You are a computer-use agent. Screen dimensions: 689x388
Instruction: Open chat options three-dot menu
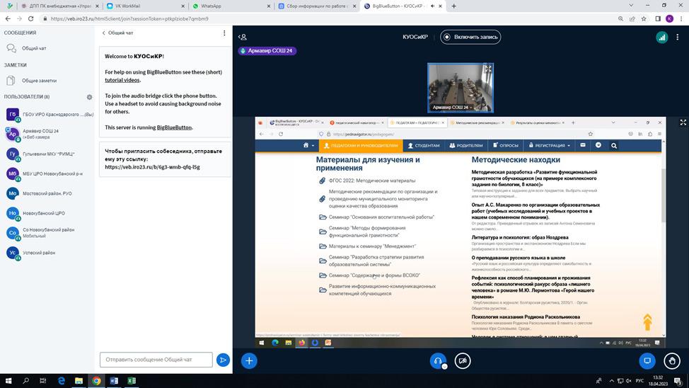point(224,33)
